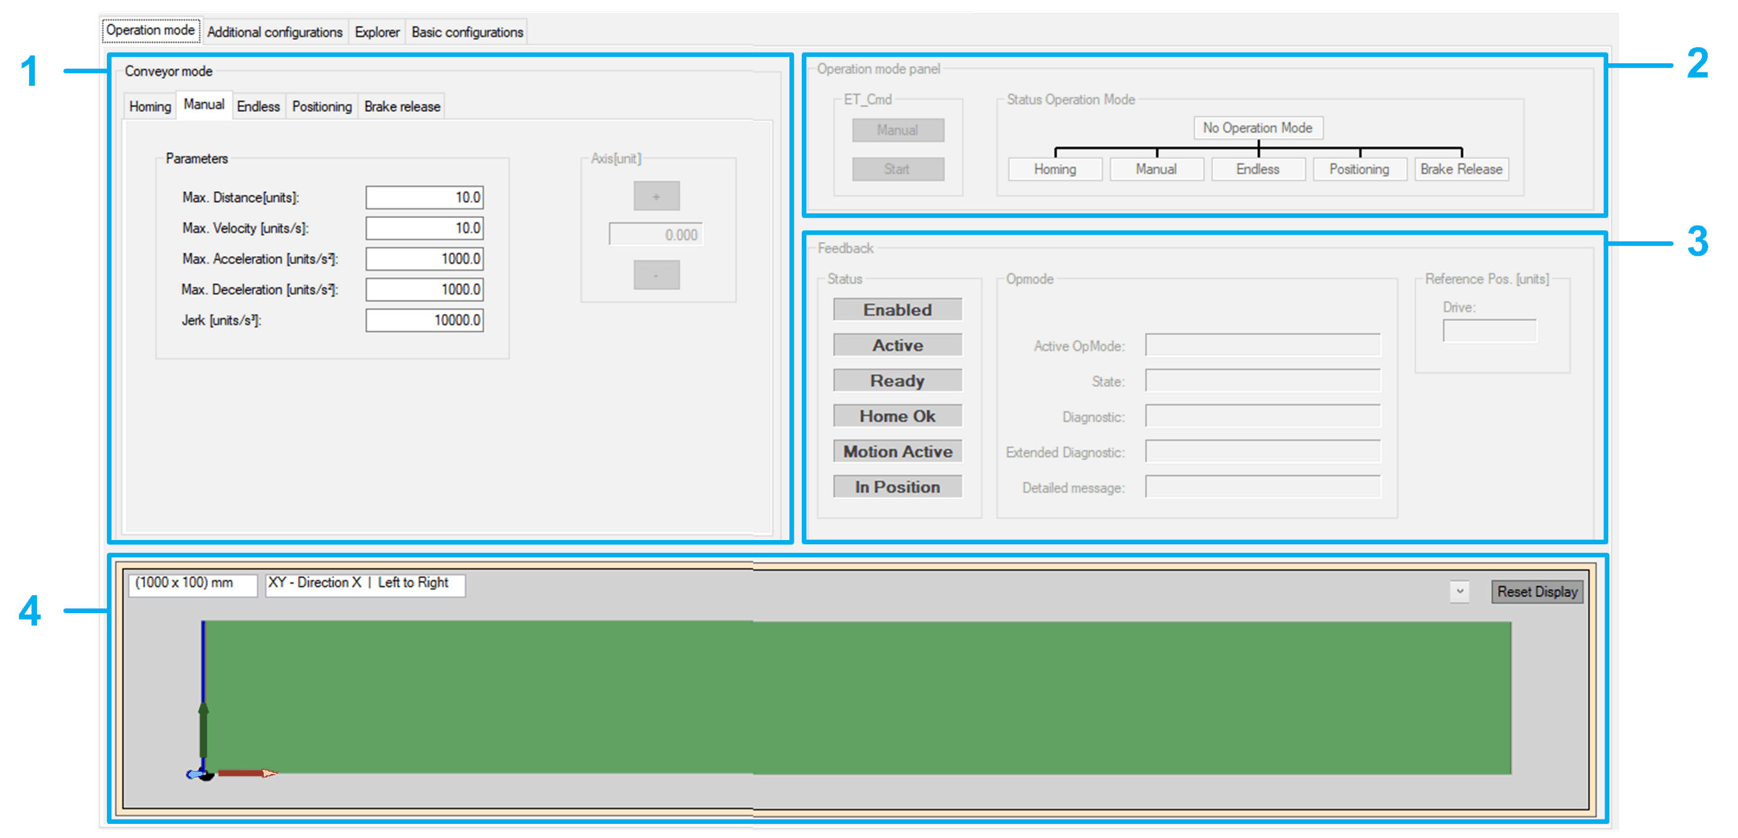Click the Jerk value input field

coord(424,320)
